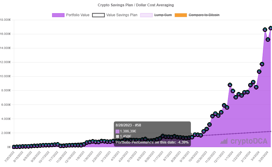Click the 10/30/2023 x-axis date label
The image size is (272, 167).
[x=201, y=157]
